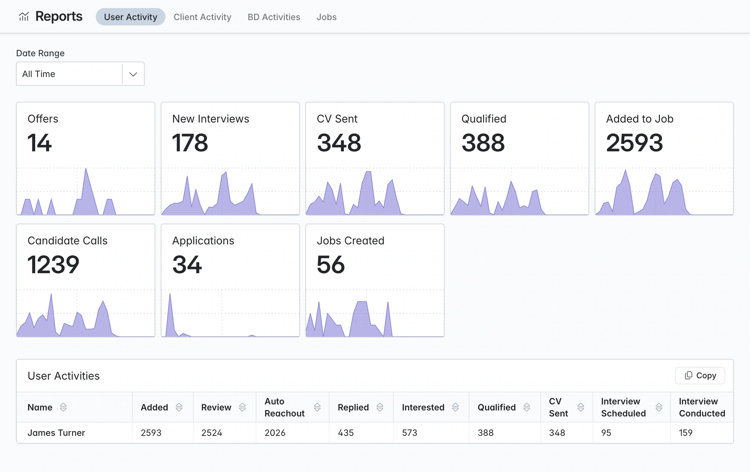
Task: Copy the User Activities table
Action: click(x=700, y=375)
